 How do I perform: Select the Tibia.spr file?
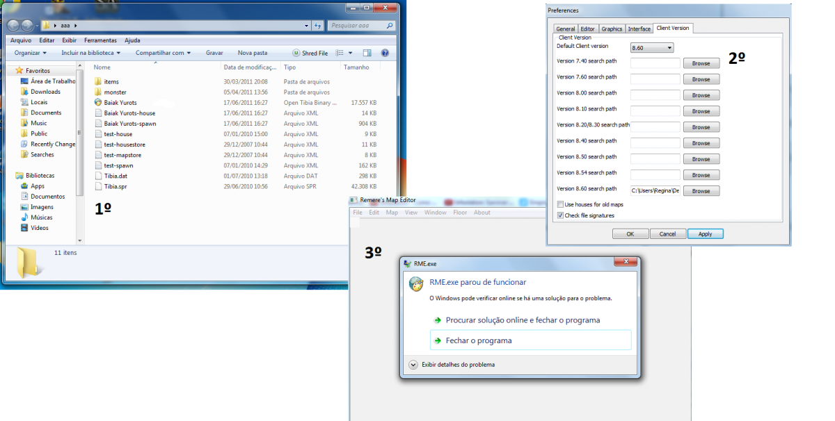(x=116, y=186)
